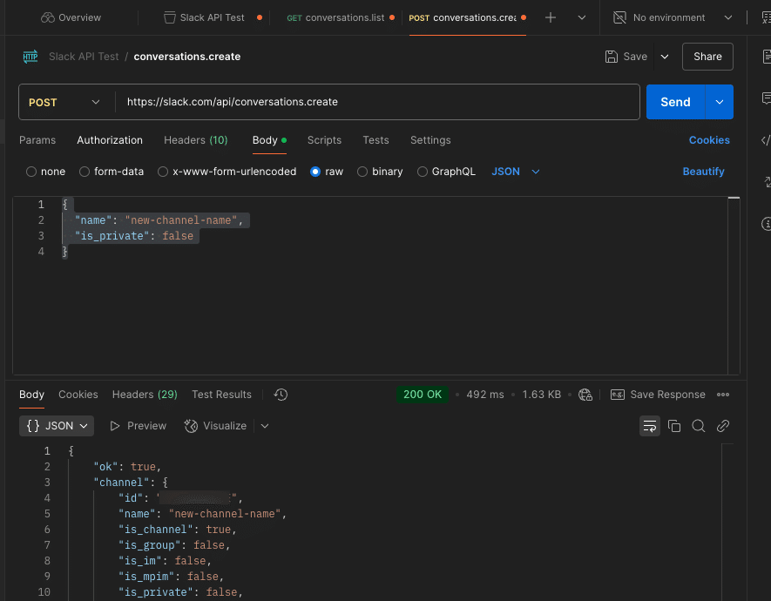Open the response Cookies tab
771x601 pixels.
tap(78, 395)
